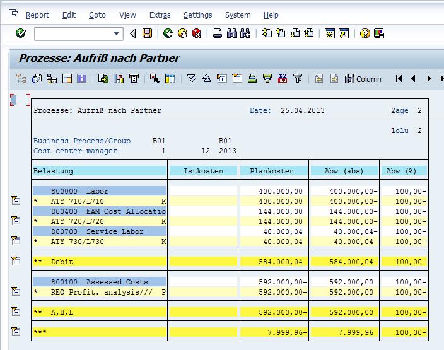Click the green Enter checkmark icon

20,33
